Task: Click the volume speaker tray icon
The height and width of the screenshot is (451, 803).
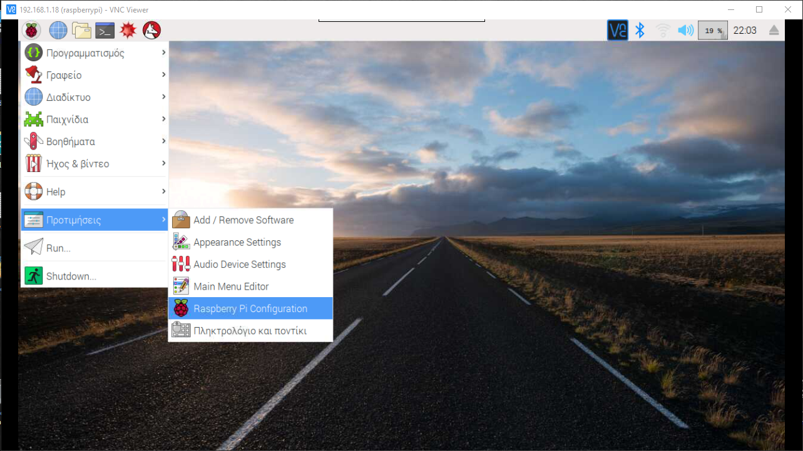Action: point(686,30)
